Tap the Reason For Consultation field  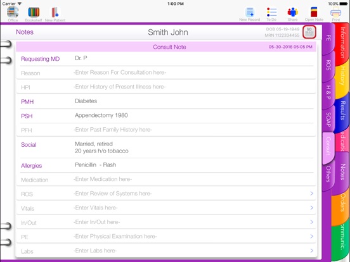[x=120, y=72]
